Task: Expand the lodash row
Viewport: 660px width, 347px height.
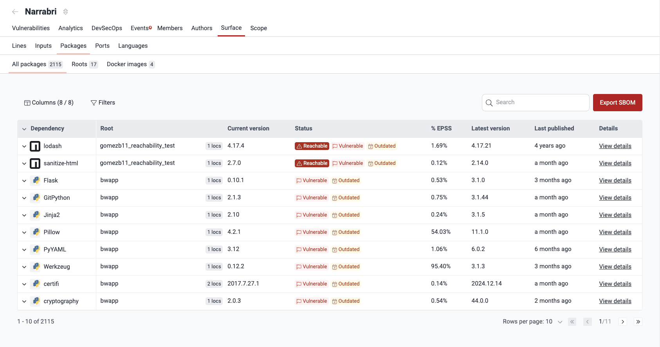Action: coord(24,146)
